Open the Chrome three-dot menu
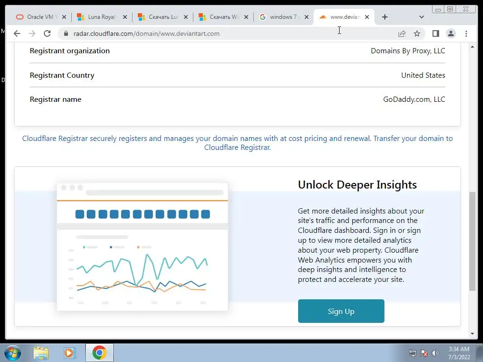483x362 pixels. tap(466, 33)
